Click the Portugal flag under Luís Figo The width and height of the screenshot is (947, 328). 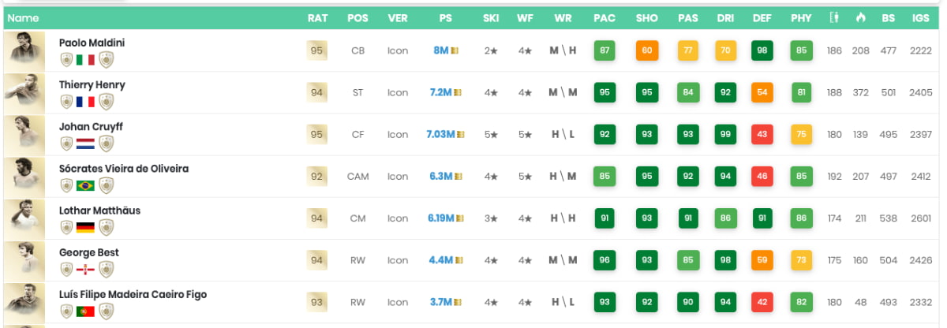tap(85, 311)
